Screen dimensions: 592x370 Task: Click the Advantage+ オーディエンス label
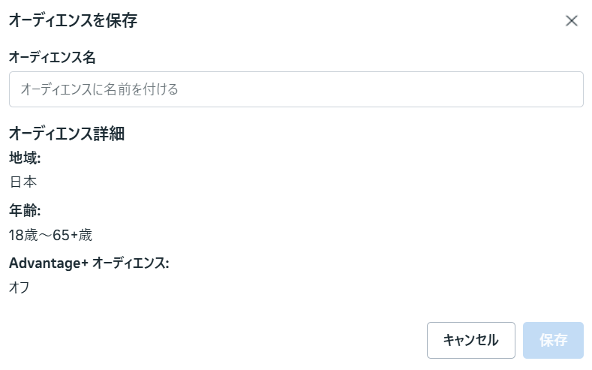(89, 263)
